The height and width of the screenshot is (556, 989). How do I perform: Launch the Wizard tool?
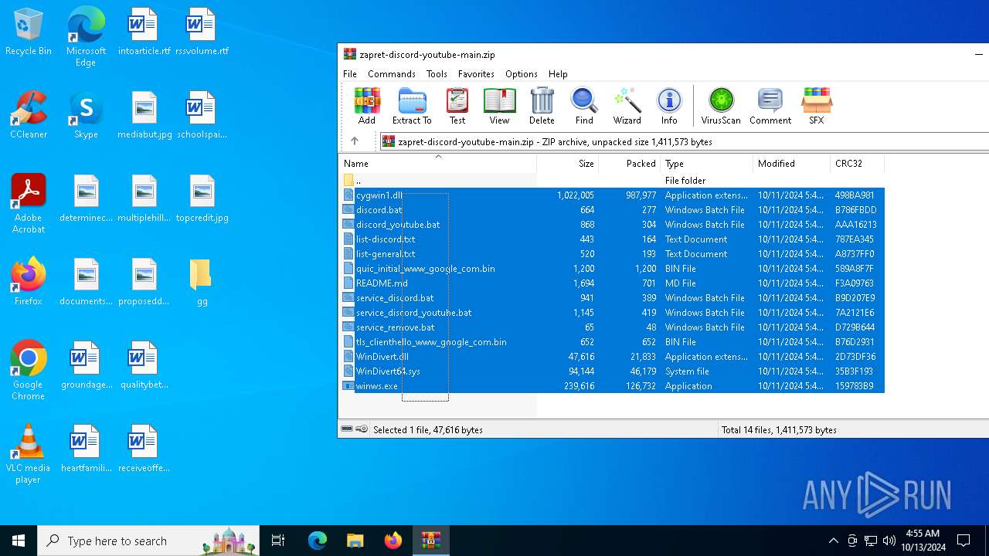(627, 106)
